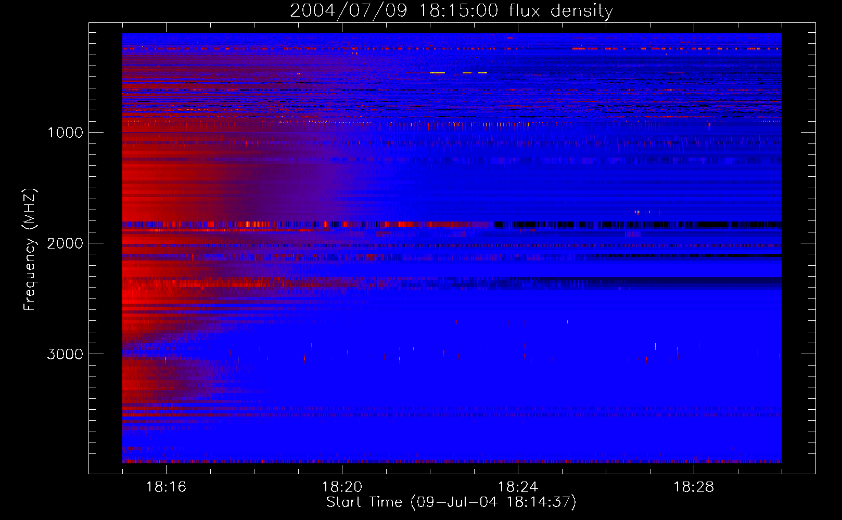The width and height of the screenshot is (842, 520).
Task: Click the 2000 frequency tick label
Action: [x=65, y=243]
